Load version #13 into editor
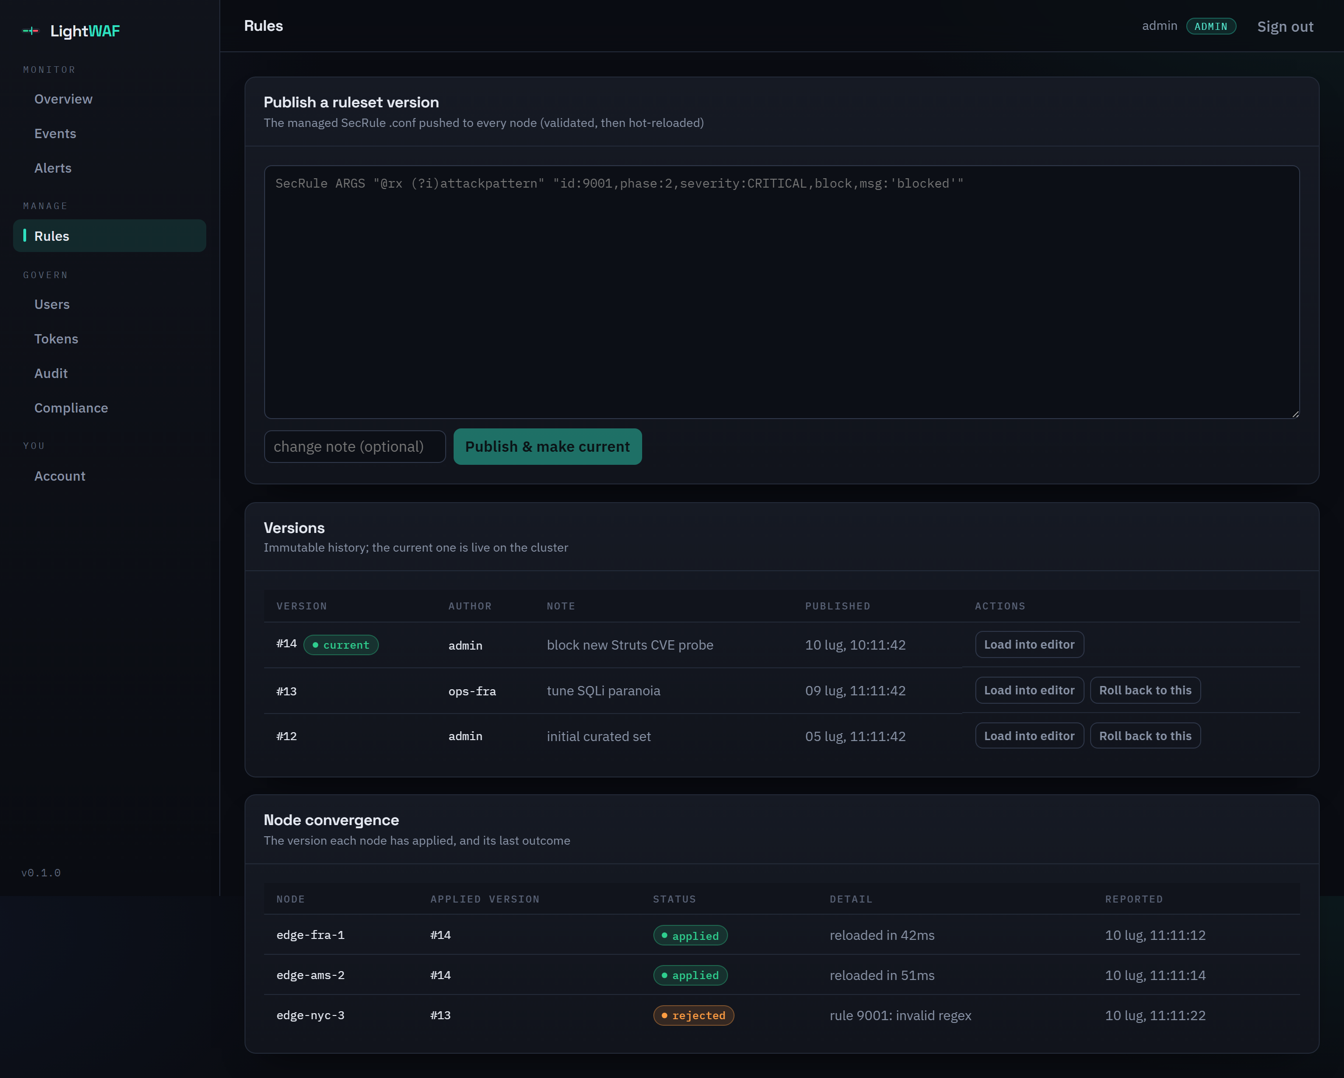Screen dimensions: 1344x1078 (x=1029, y=690)
